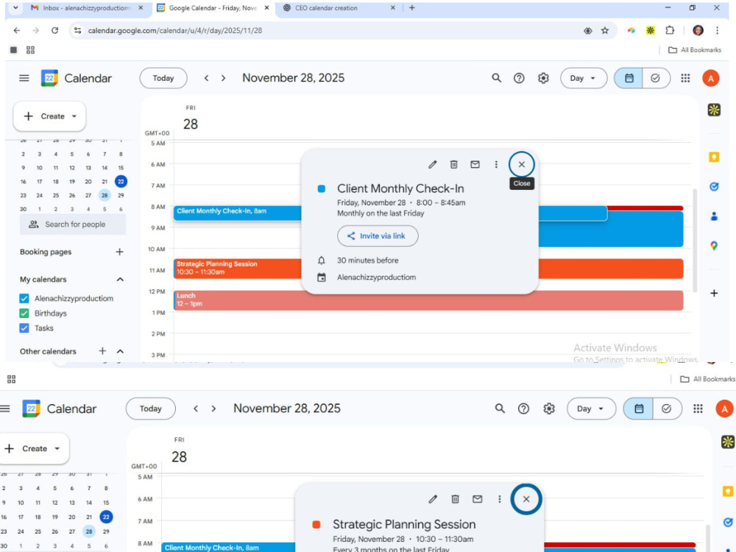This screenshot has height=552, width=736.
Task: Close the Client Monthly Check-In popup
Action: (522, 164)
